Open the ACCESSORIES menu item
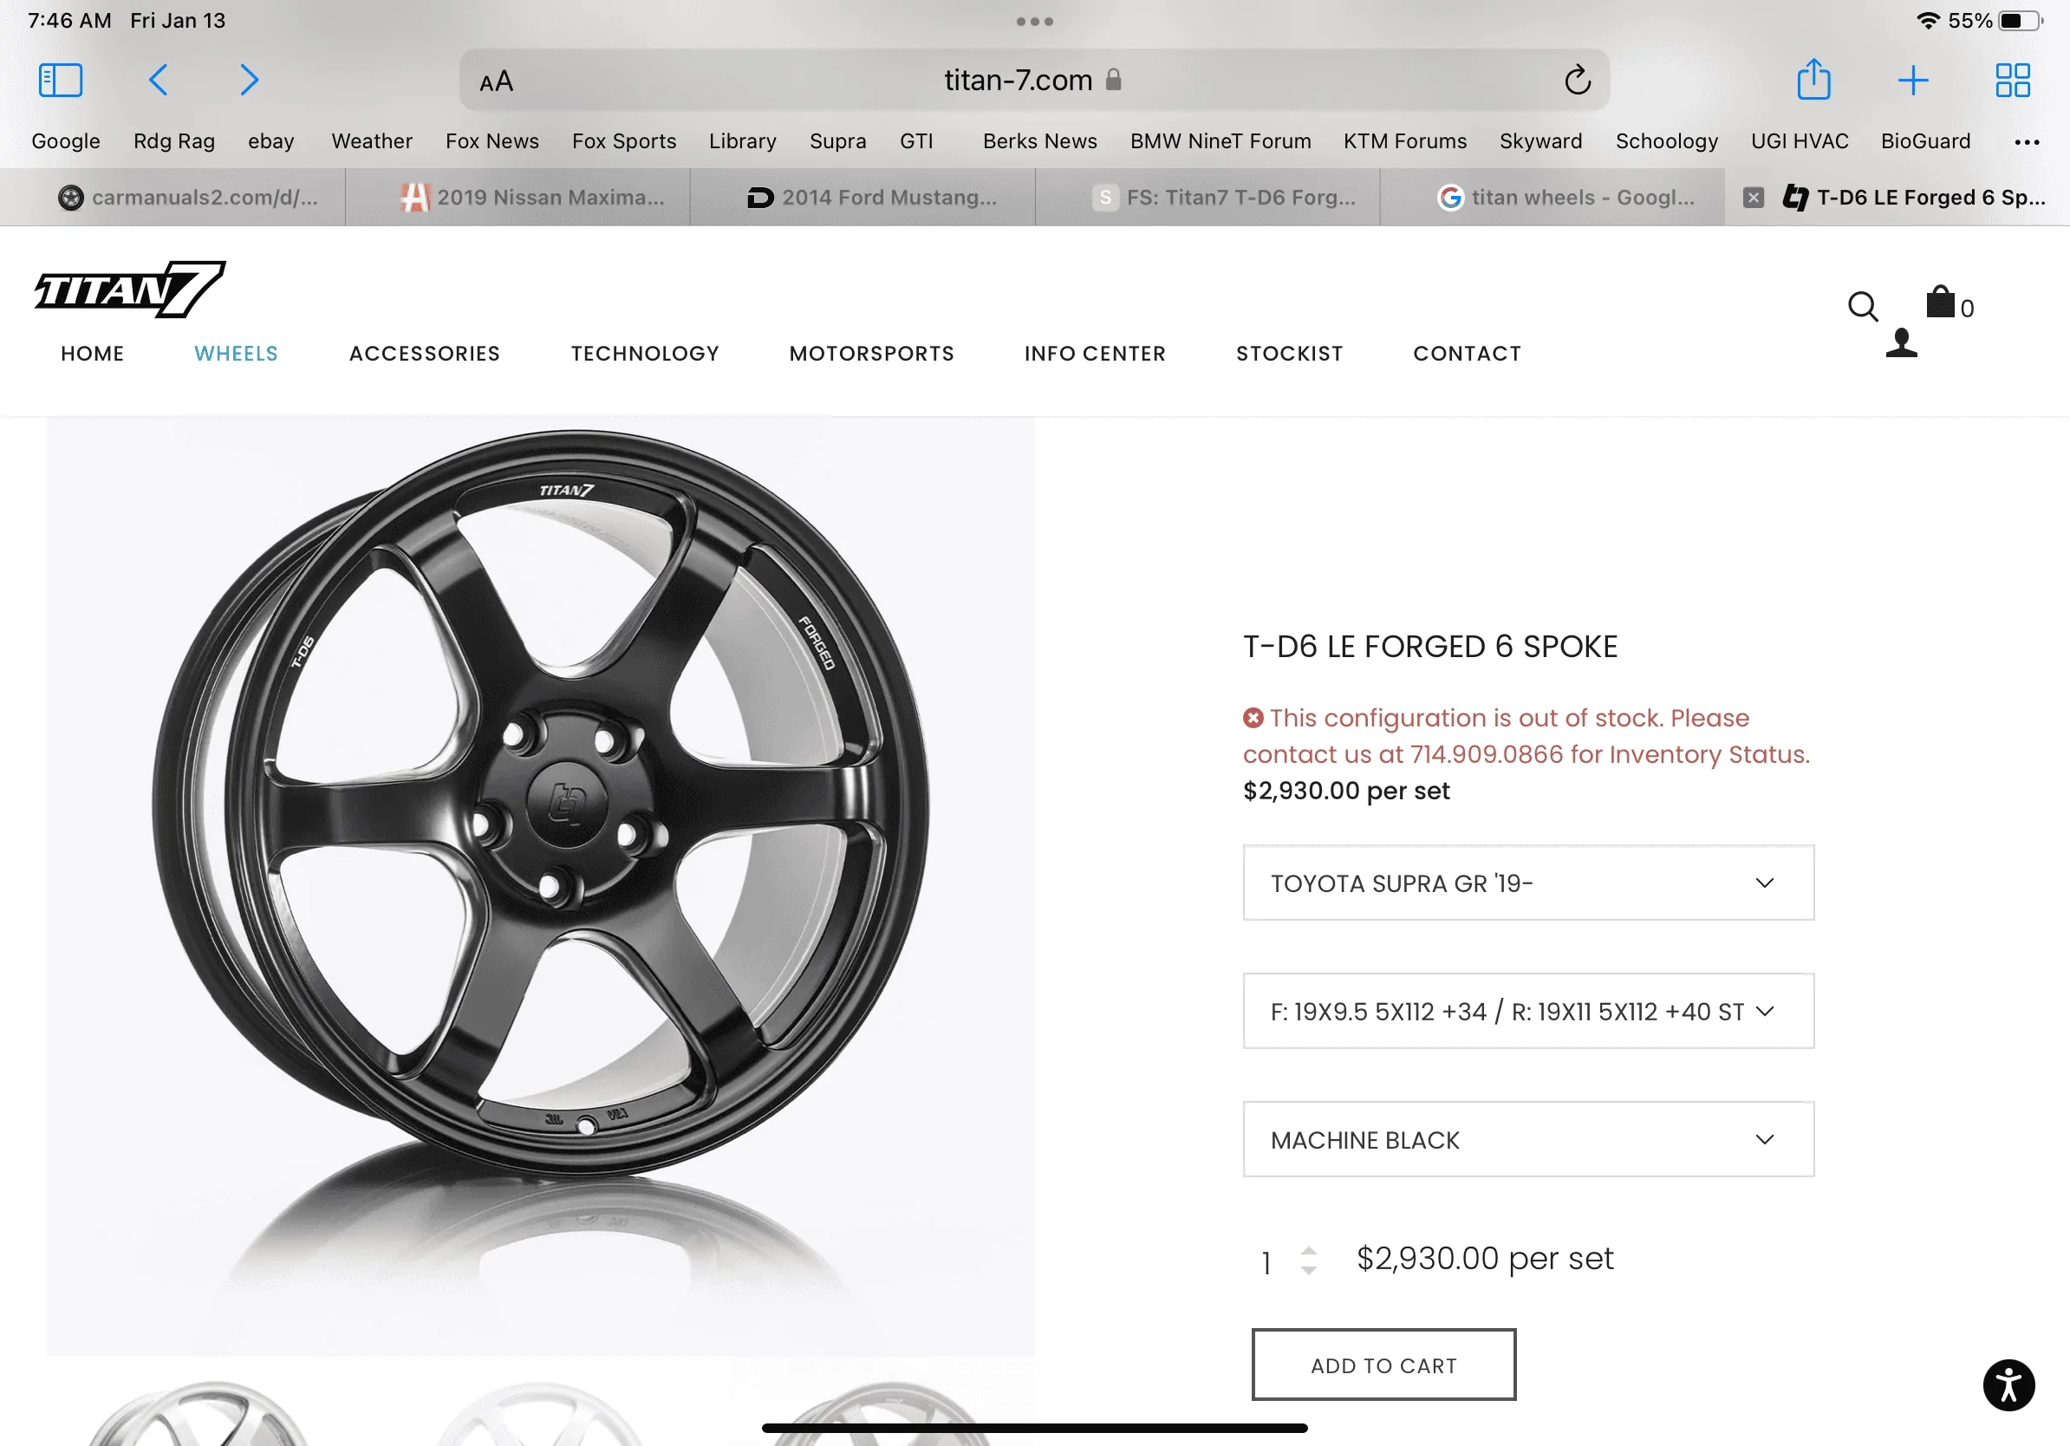The image size is (2070, 1446). coord(425,354)
